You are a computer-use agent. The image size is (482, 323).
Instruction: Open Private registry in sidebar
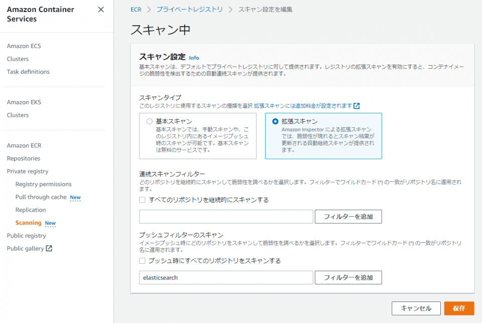coord(27,172)
